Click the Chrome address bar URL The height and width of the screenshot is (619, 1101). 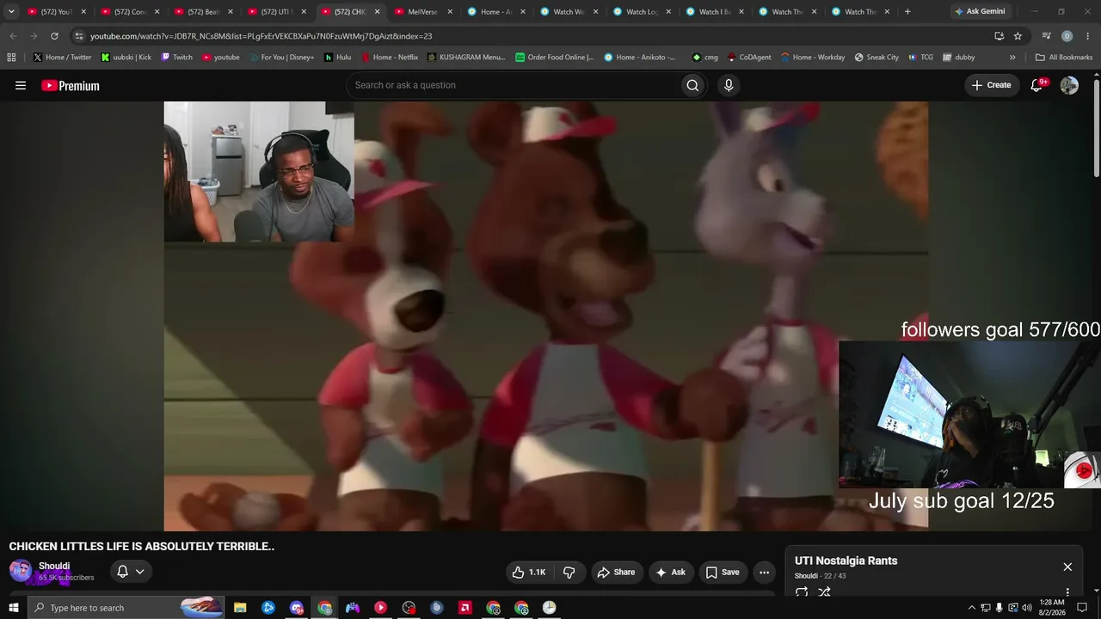pyautogui.click(x=261, y=36)
